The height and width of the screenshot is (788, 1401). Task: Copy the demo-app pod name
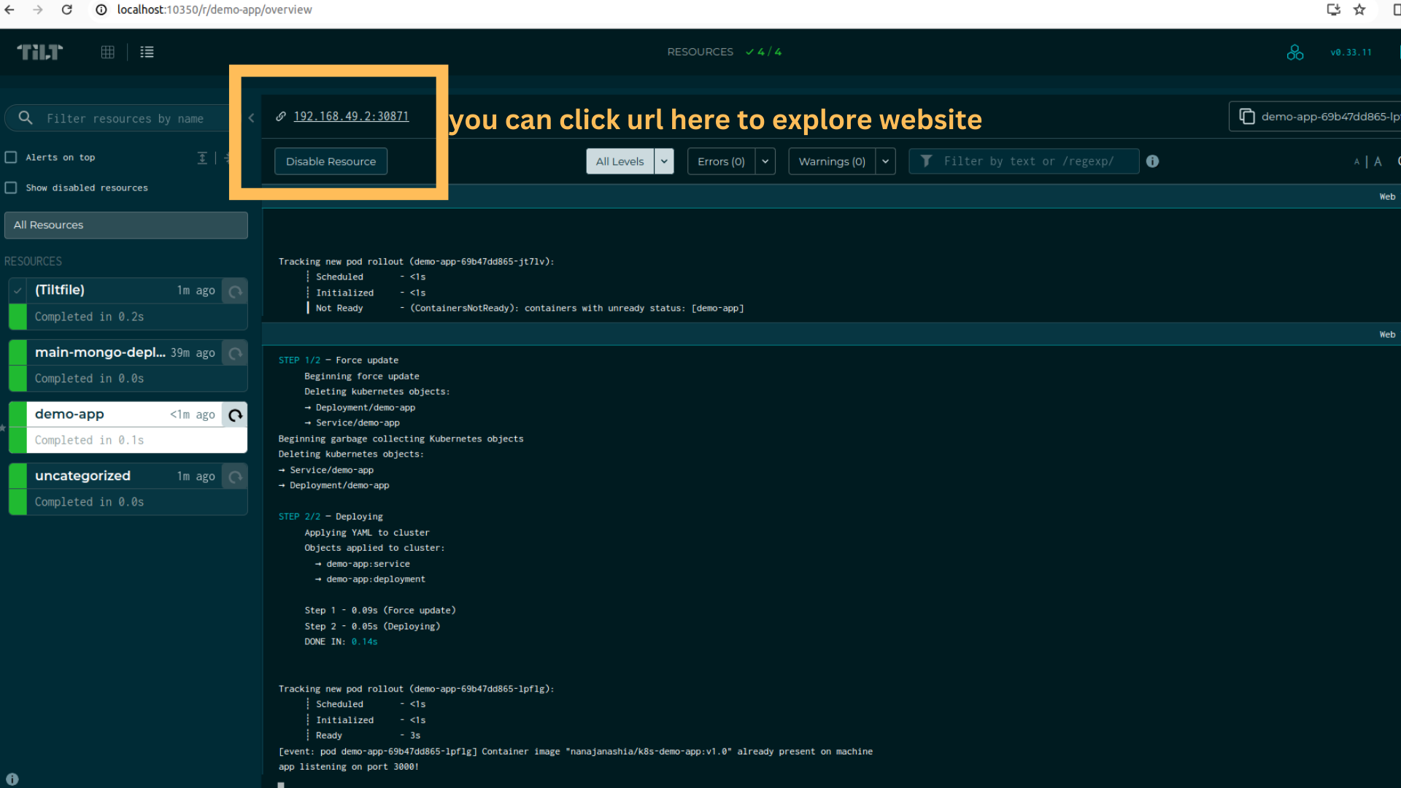[1247, 116]
